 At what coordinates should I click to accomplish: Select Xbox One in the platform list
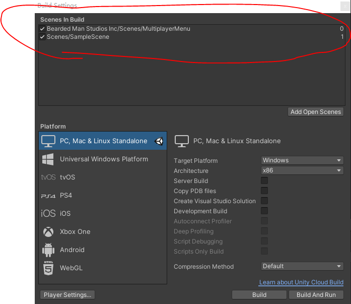(x=103, y=231)
